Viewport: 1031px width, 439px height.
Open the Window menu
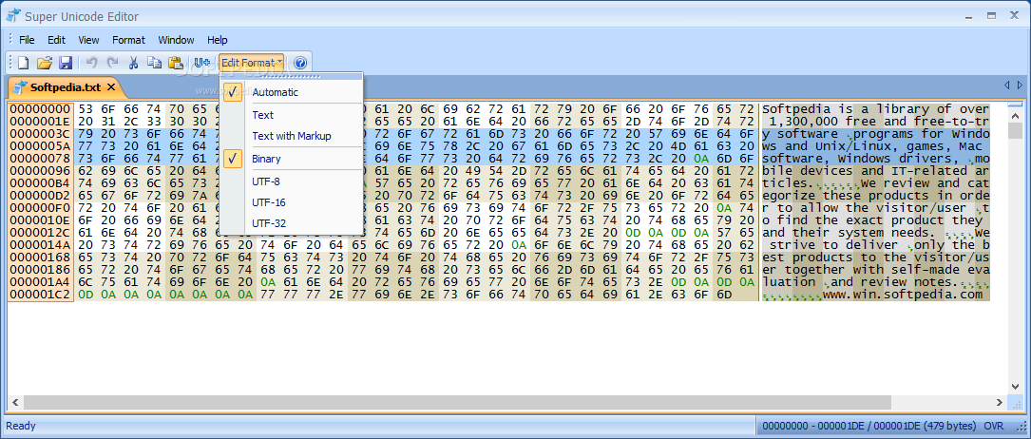[x=176, y=40]
